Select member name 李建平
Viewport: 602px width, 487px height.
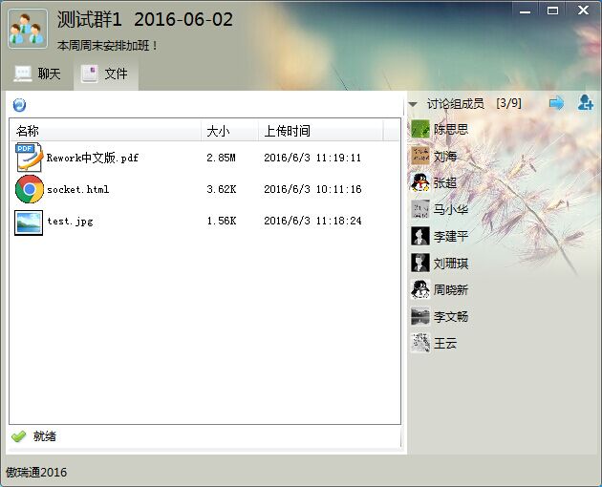[451, 237]
